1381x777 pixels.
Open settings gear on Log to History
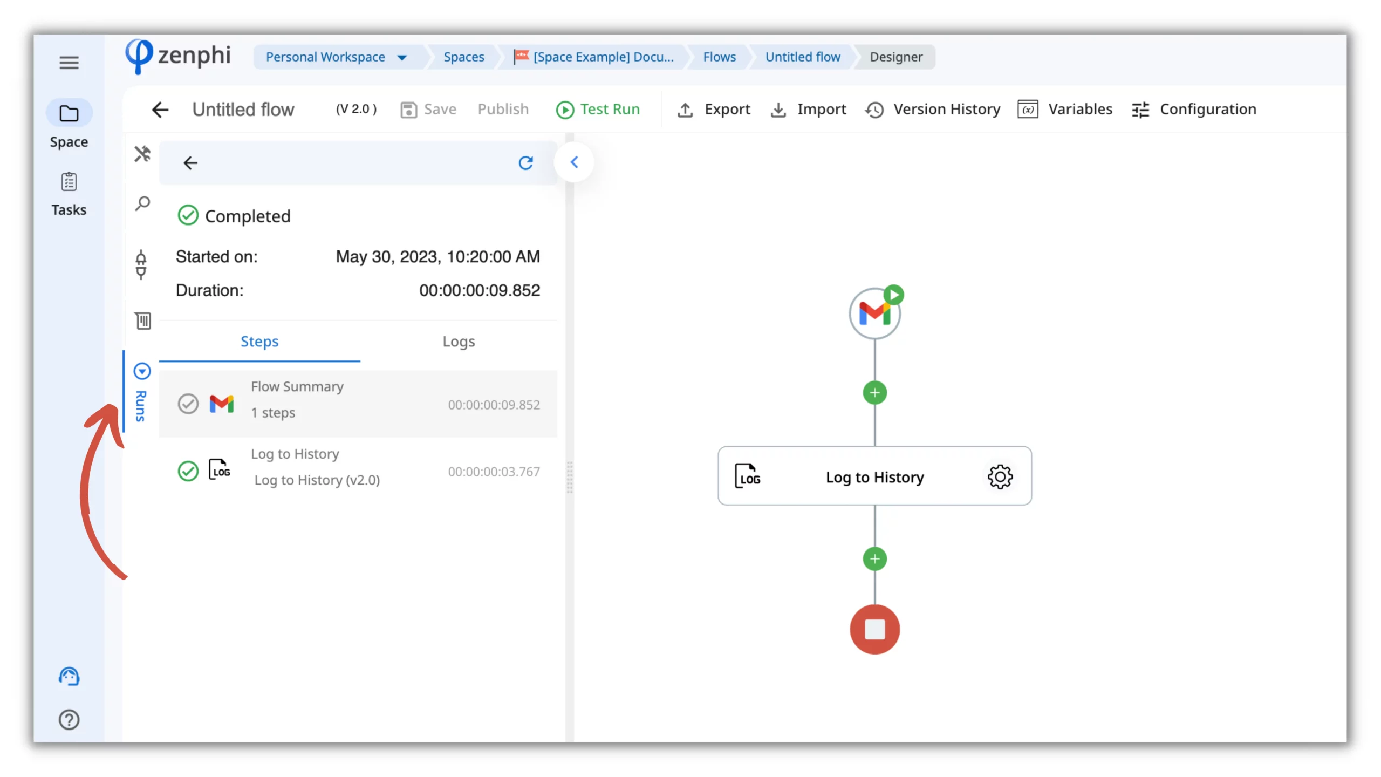(x=1000, y=476)
